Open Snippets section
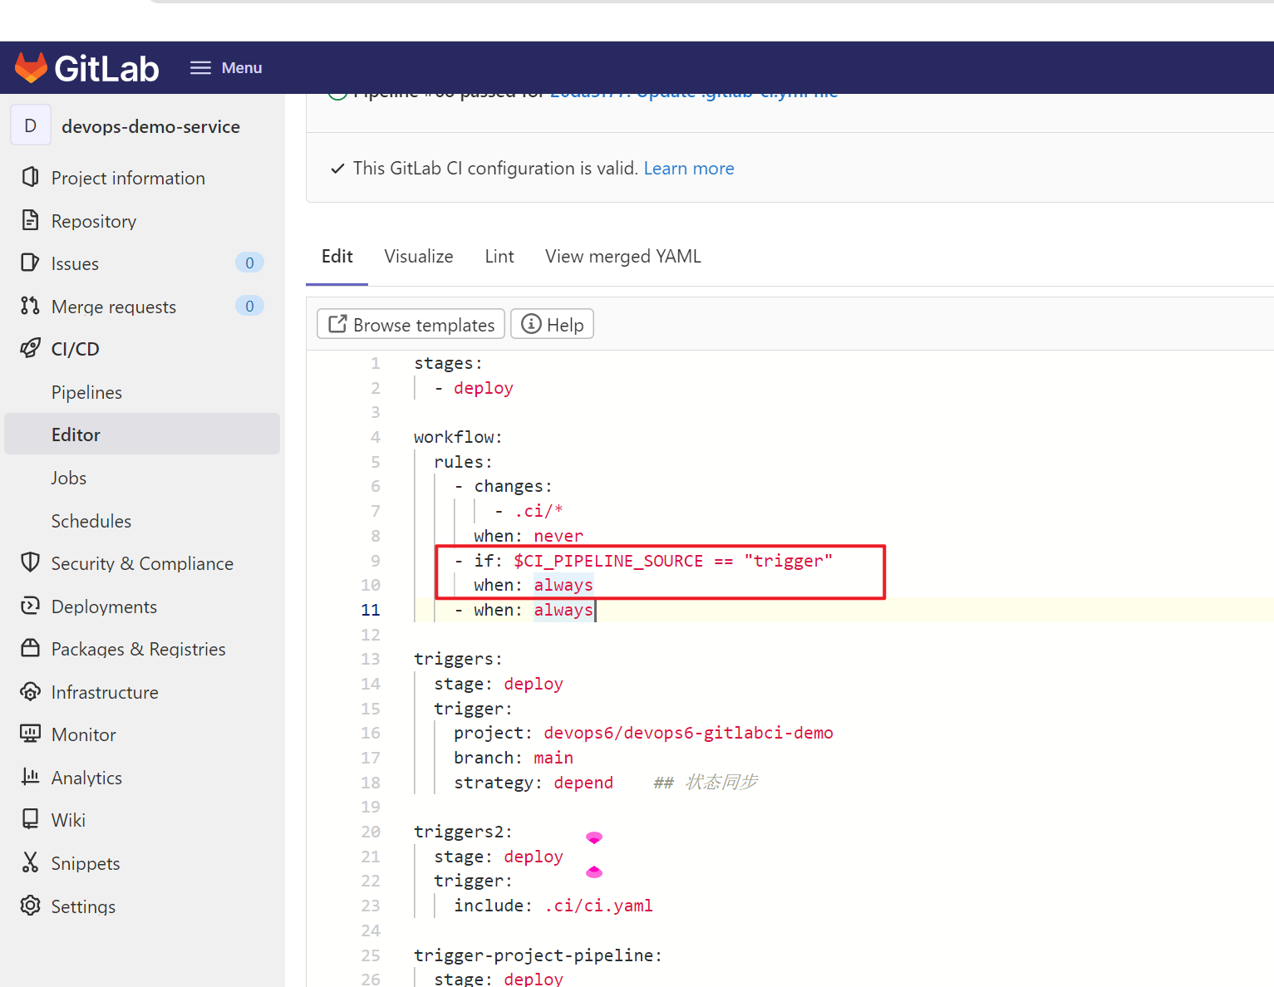1274x987 pixels. [86, 863]
